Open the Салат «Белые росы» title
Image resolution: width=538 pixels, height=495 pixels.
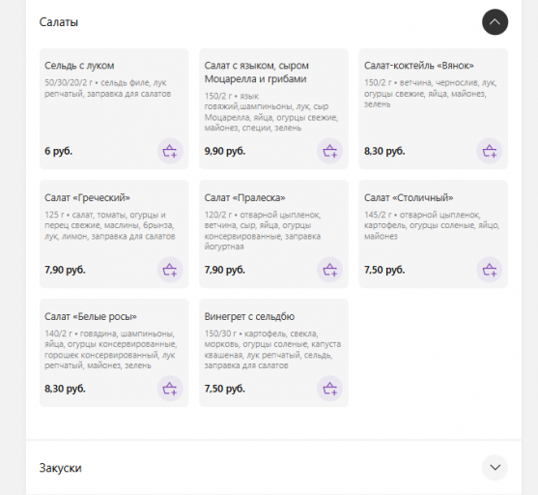[x=91, y=316]
